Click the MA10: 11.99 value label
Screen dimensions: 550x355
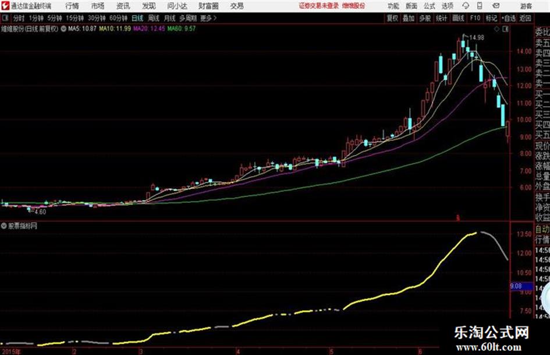tap(115, 29)
